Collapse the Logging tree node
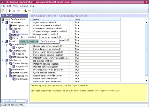The image size is (149, 107). pos(6,29)
